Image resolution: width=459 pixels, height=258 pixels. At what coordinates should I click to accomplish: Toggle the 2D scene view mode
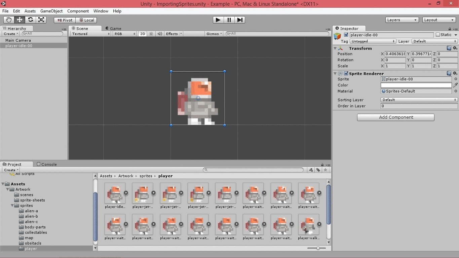143,34
